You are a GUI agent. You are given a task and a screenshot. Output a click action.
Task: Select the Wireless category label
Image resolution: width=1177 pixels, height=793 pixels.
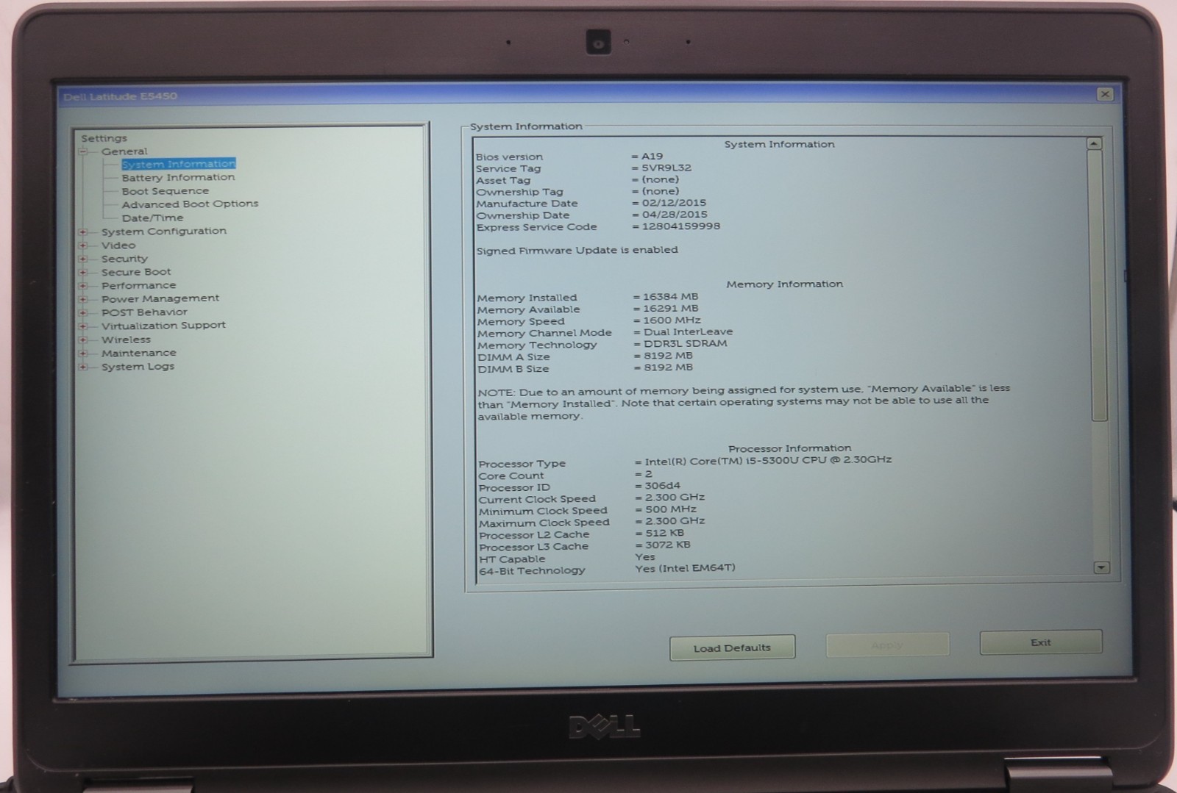point(126,340)
